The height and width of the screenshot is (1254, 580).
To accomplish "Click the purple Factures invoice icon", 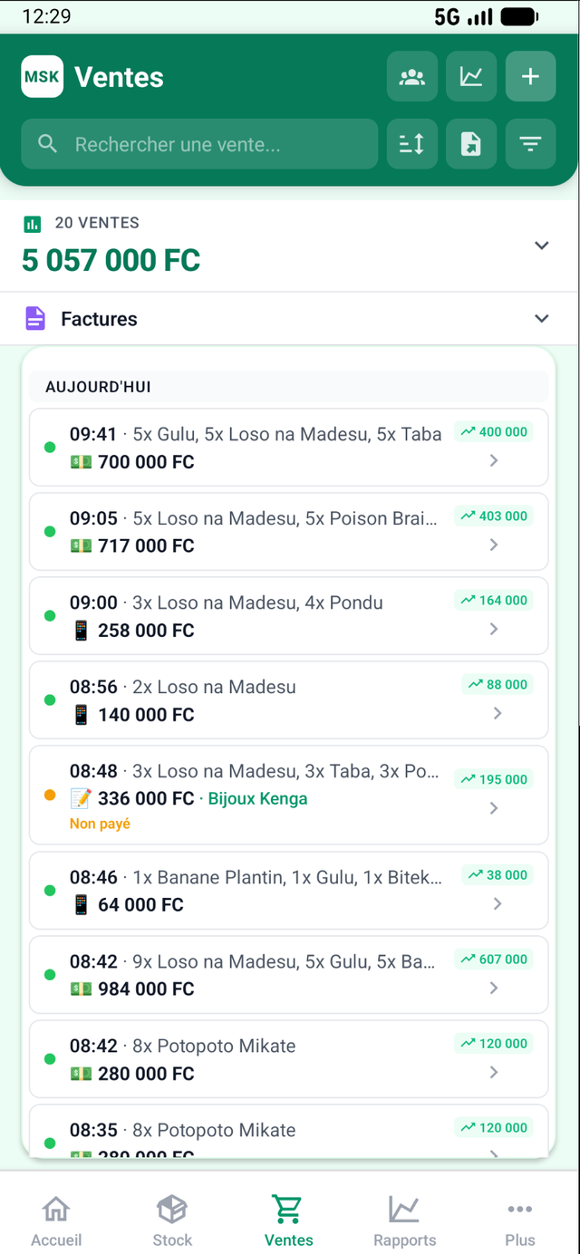I will pos(34,318).
